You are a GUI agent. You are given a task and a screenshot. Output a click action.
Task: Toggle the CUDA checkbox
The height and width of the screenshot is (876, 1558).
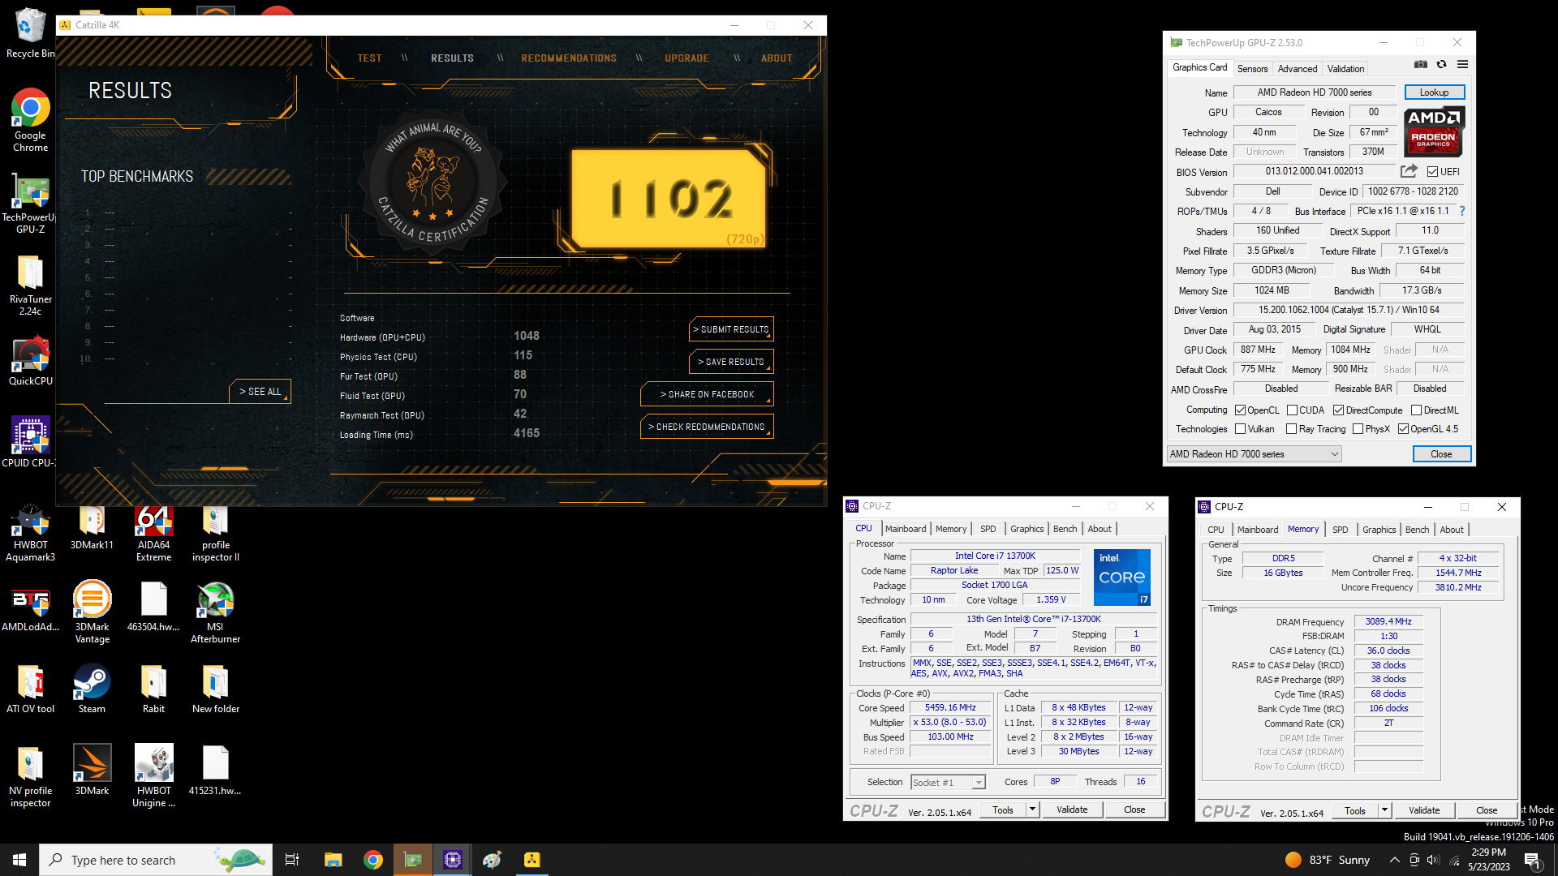[x=1292, y=410]
